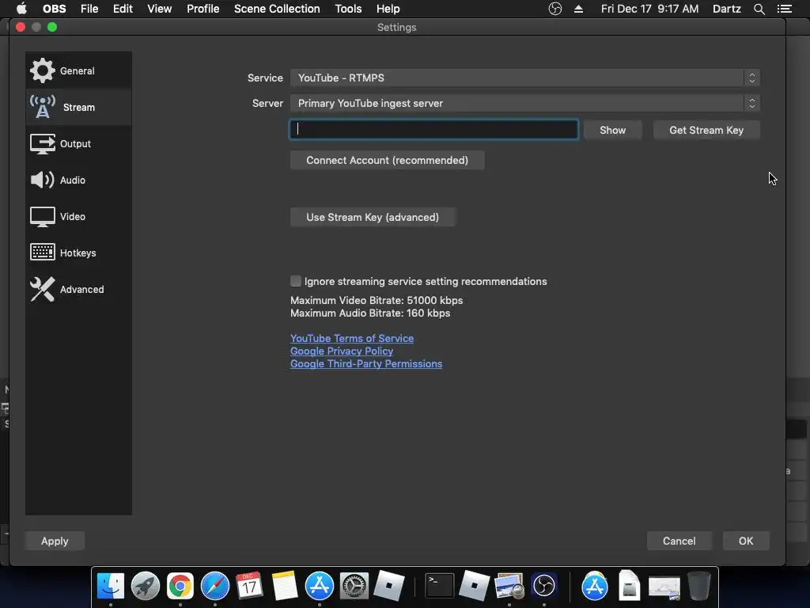Open the Edit menu
The height and width of the screenshot is (608, 810).
coord(123,9)
